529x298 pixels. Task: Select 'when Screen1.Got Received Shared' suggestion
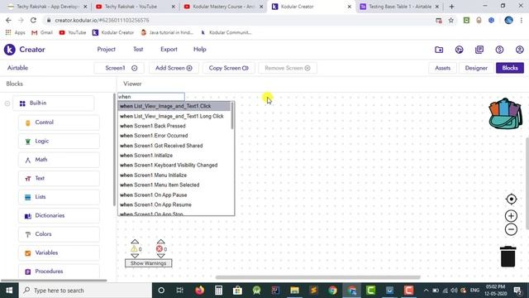point(174,146)
